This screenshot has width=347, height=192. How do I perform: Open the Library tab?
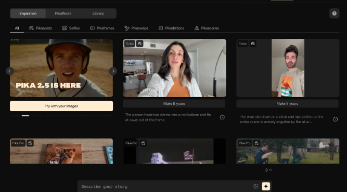pyautogui.click(x=98, y=13)
